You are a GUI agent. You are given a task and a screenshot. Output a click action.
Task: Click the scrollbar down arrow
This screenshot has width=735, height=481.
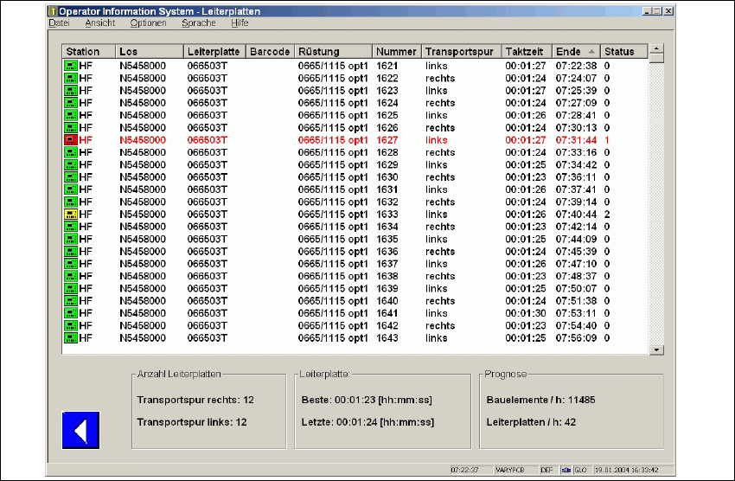pos(656,350)
